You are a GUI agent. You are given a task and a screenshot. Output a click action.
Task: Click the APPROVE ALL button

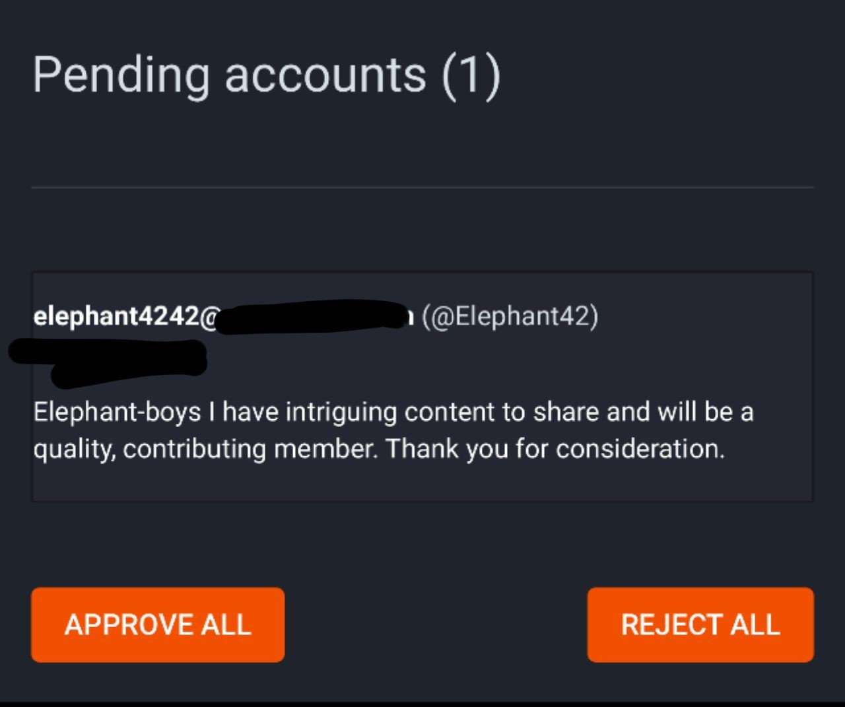pyautogui.click(x=158, y=624)
